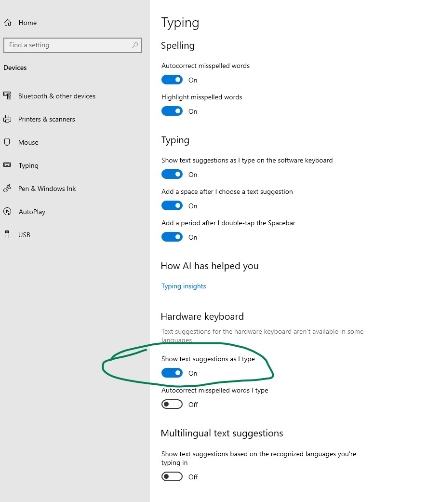Open the Home settings page
Image resolution: width=441 pixels, height=502 pixels.
pos(27,23)
